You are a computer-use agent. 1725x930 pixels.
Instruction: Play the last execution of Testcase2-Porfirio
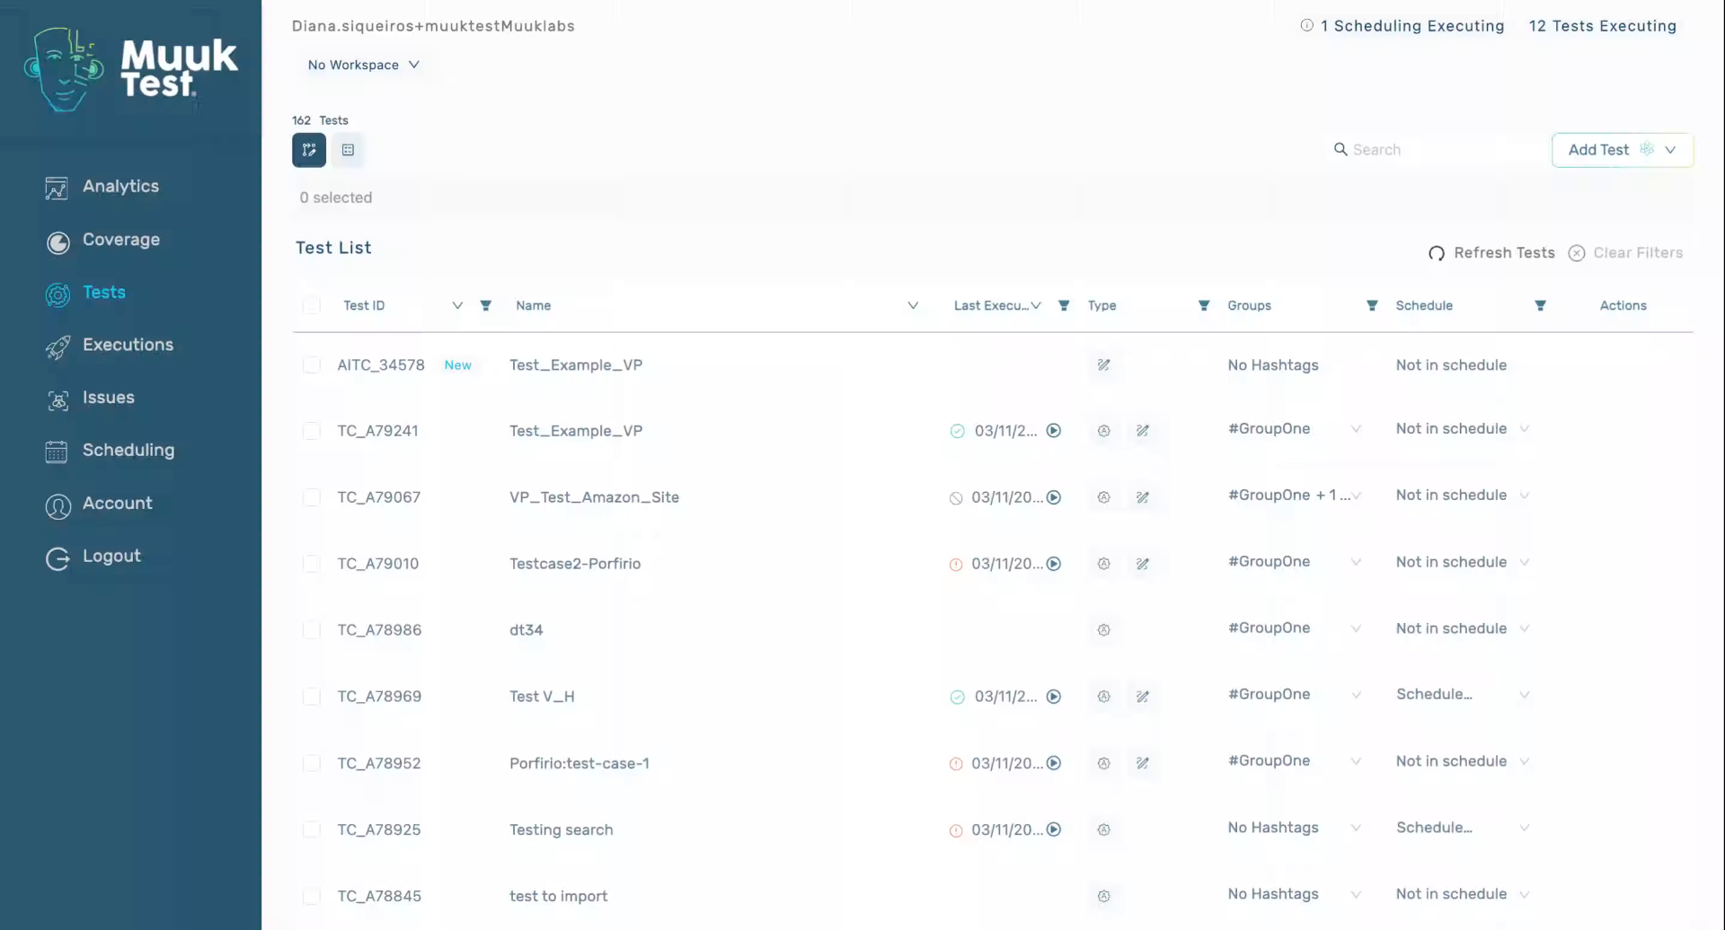1054,564
